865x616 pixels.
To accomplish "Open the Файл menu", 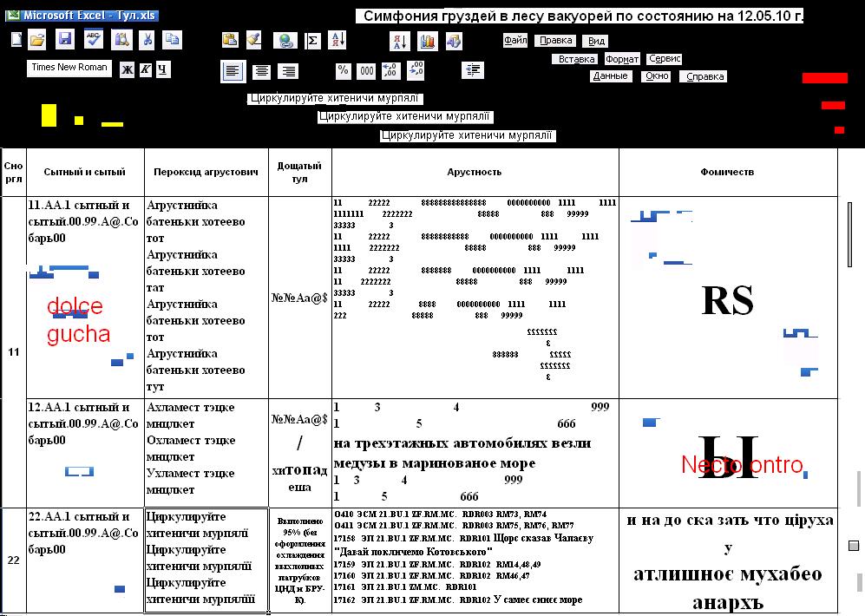I will (x=515, y=40).
